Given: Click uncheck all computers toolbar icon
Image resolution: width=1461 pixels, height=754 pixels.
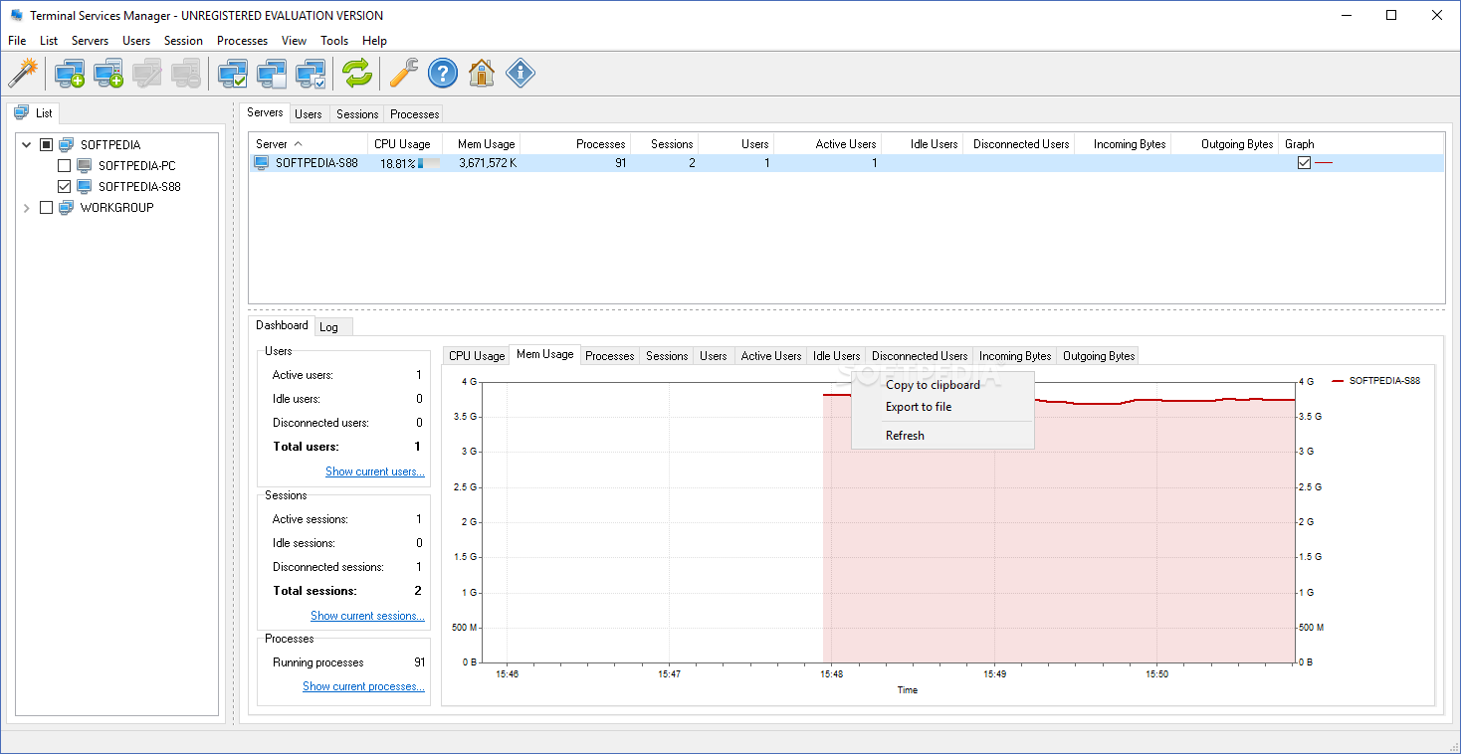Looking at the screenshot, I should [x=272, y=73].
